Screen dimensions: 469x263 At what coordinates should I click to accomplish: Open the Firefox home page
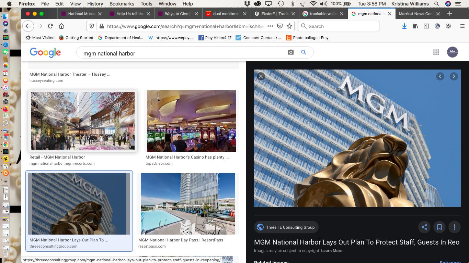[61, 26]
